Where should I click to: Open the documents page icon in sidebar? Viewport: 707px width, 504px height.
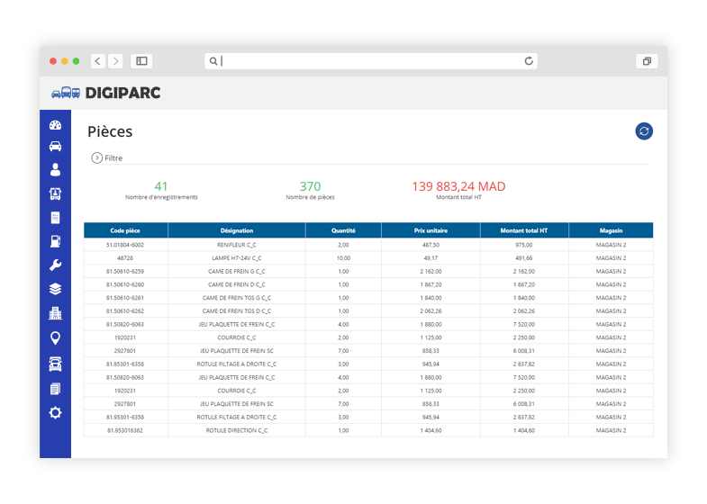pos(56,218)
